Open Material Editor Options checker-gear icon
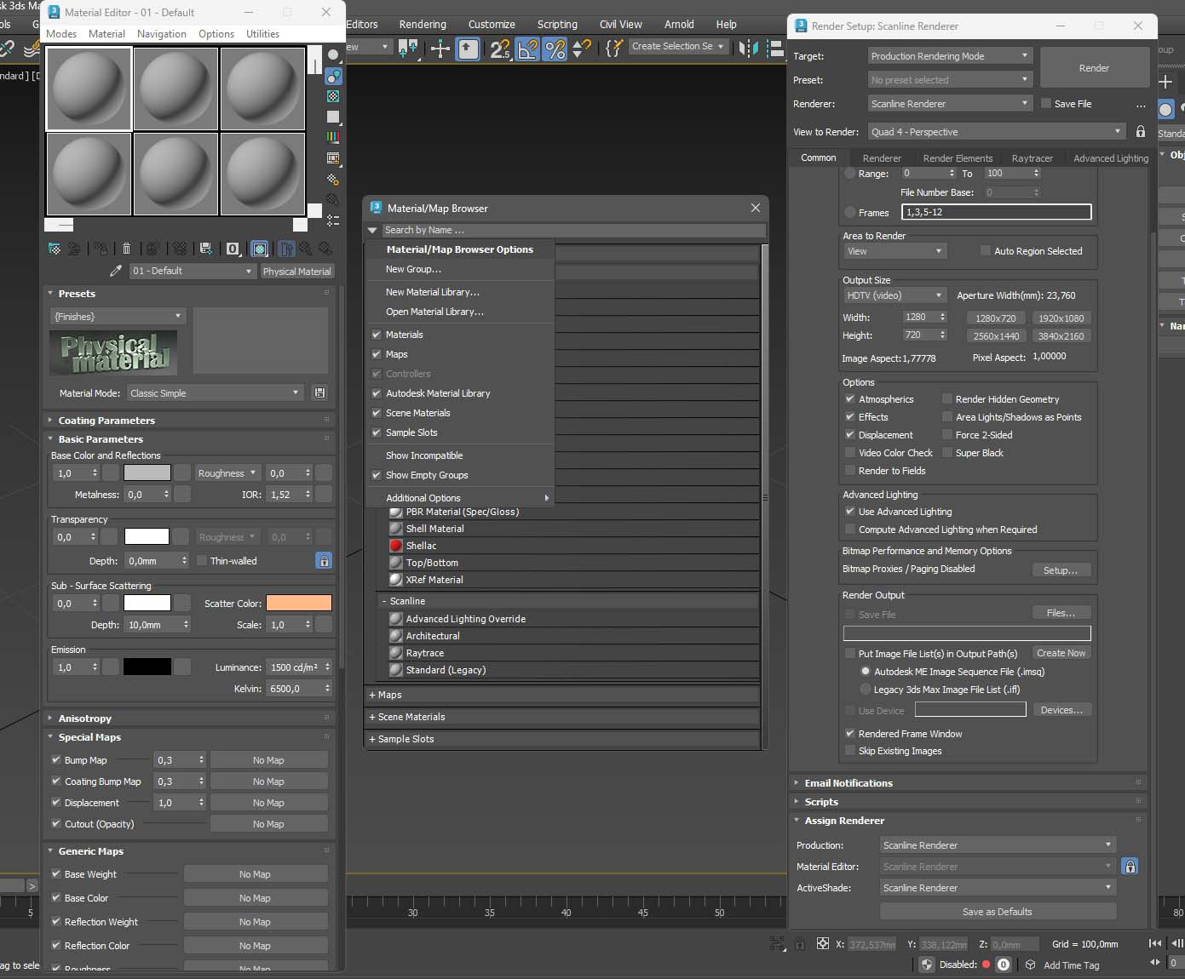 click(x=333, y=179)
